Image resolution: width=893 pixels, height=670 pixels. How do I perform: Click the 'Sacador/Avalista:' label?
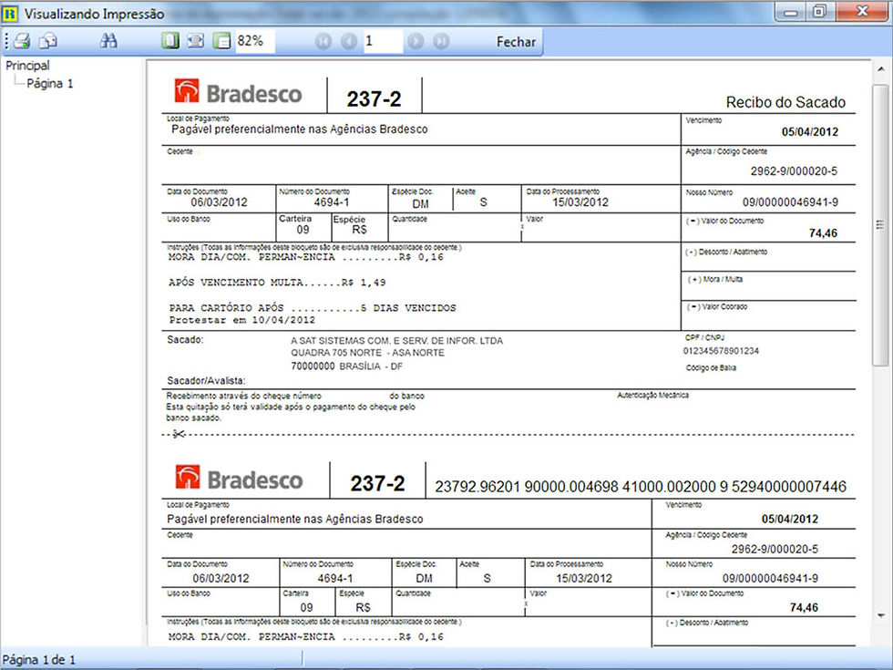206,381
